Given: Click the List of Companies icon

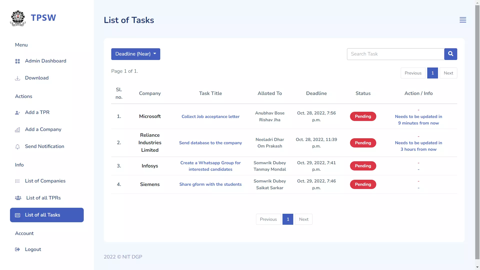Looking at the screenshot, I should coord(17,181).
